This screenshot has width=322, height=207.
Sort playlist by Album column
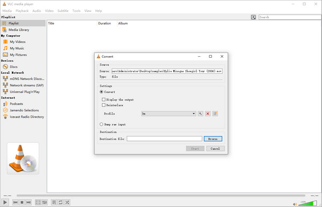(123, 24)
